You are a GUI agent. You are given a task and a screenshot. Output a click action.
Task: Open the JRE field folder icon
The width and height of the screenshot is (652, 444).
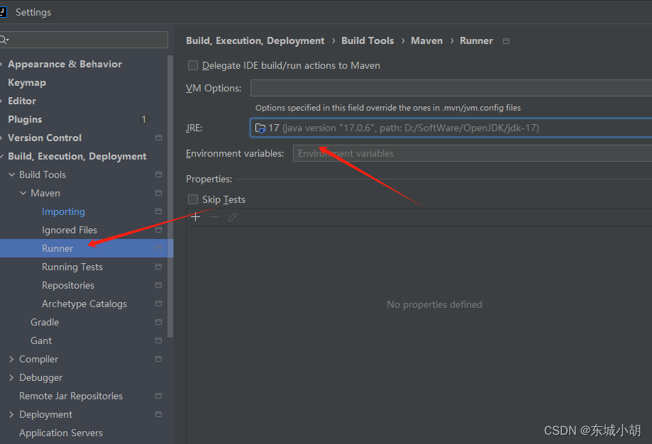tap(261, 128)
